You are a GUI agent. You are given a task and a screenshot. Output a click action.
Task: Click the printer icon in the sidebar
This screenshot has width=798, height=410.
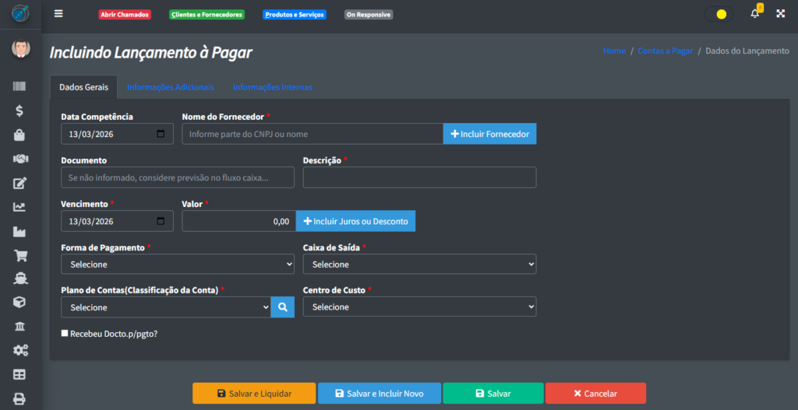(19, 398)
